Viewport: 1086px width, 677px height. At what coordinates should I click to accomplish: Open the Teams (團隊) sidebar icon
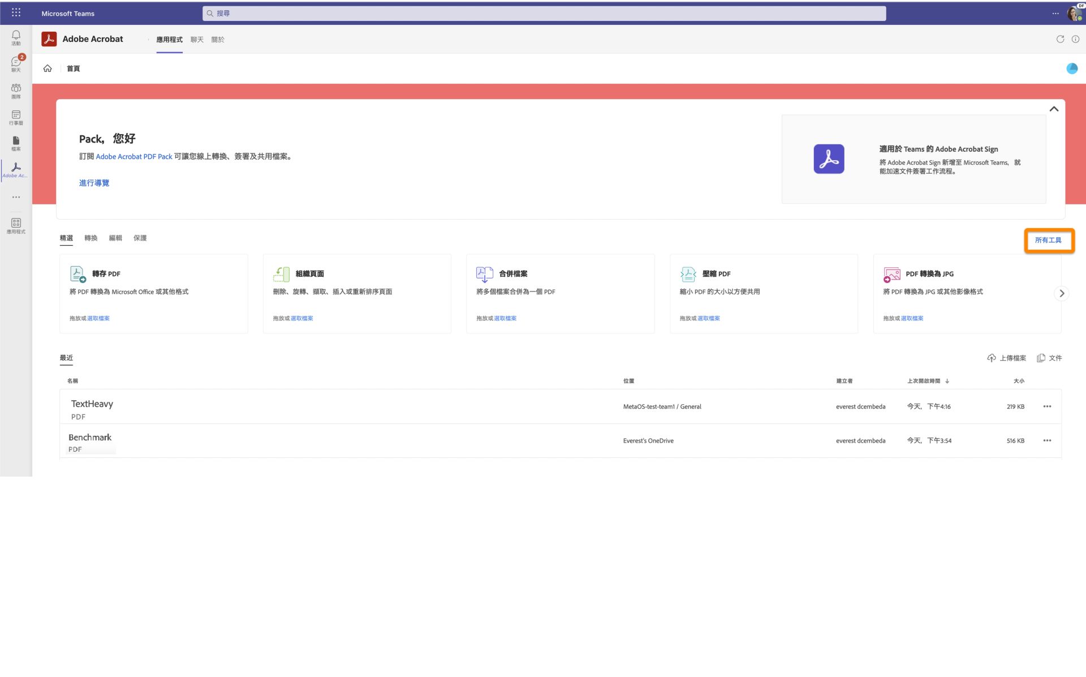click(x=16, y=91)
